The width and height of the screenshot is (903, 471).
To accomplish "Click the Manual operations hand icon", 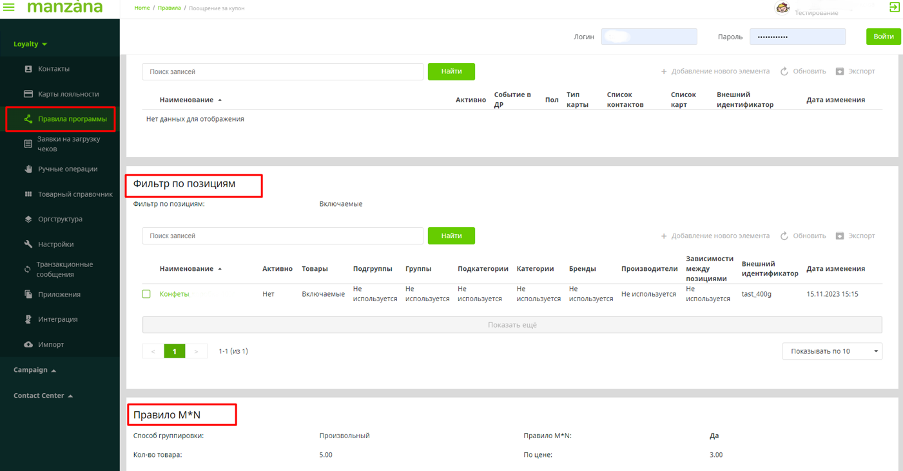I will click(x=28, y=169).
